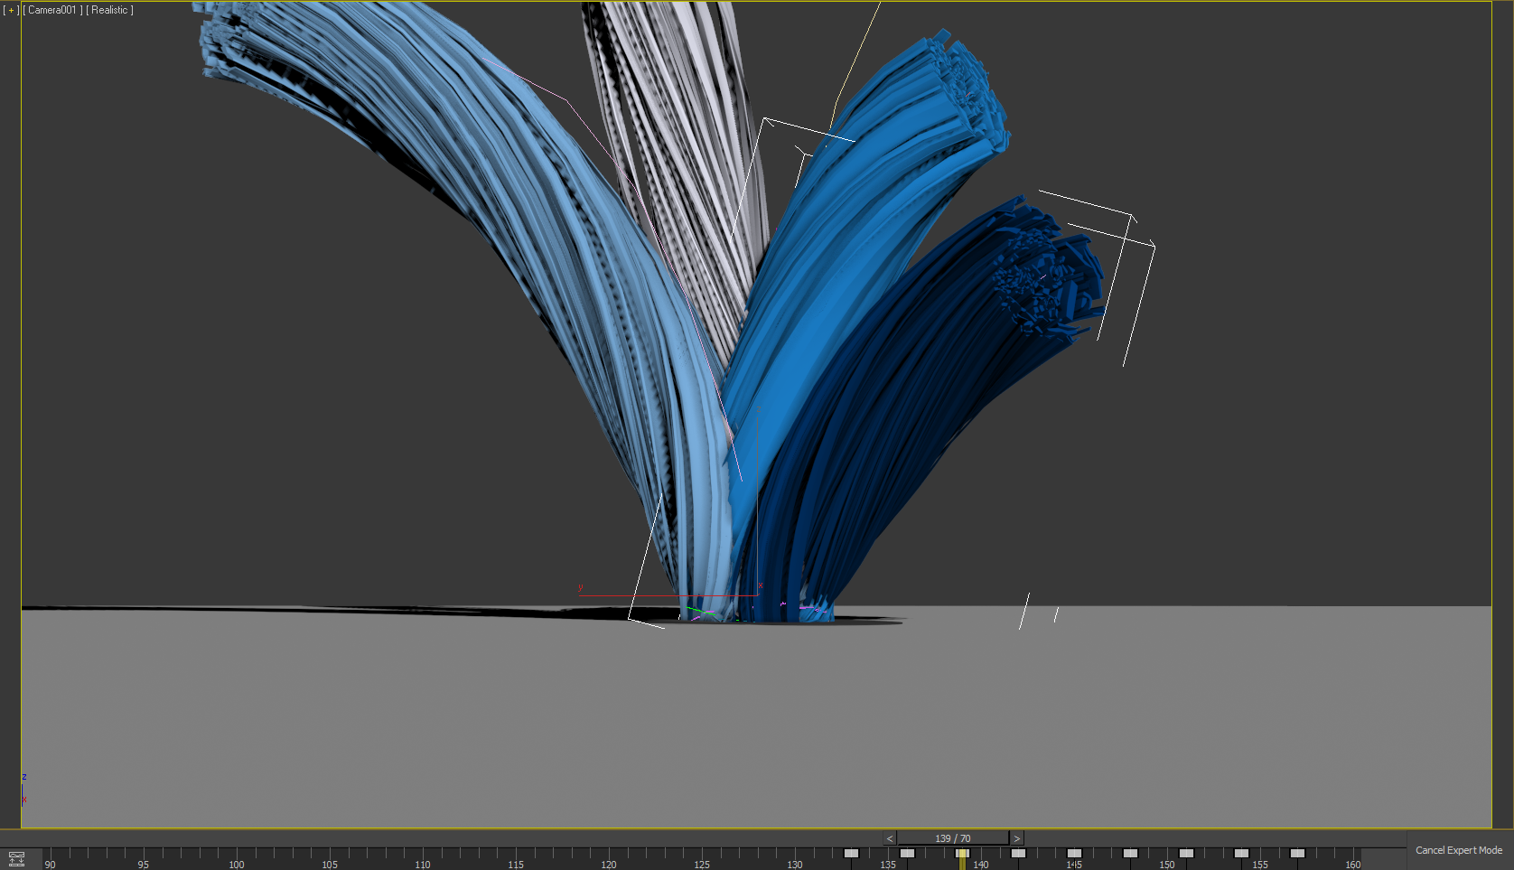Screen dimensions: 1514x870
Task: Select the keyframe at frame 142
Action: pyautogui.click(x=1019, y=853)
